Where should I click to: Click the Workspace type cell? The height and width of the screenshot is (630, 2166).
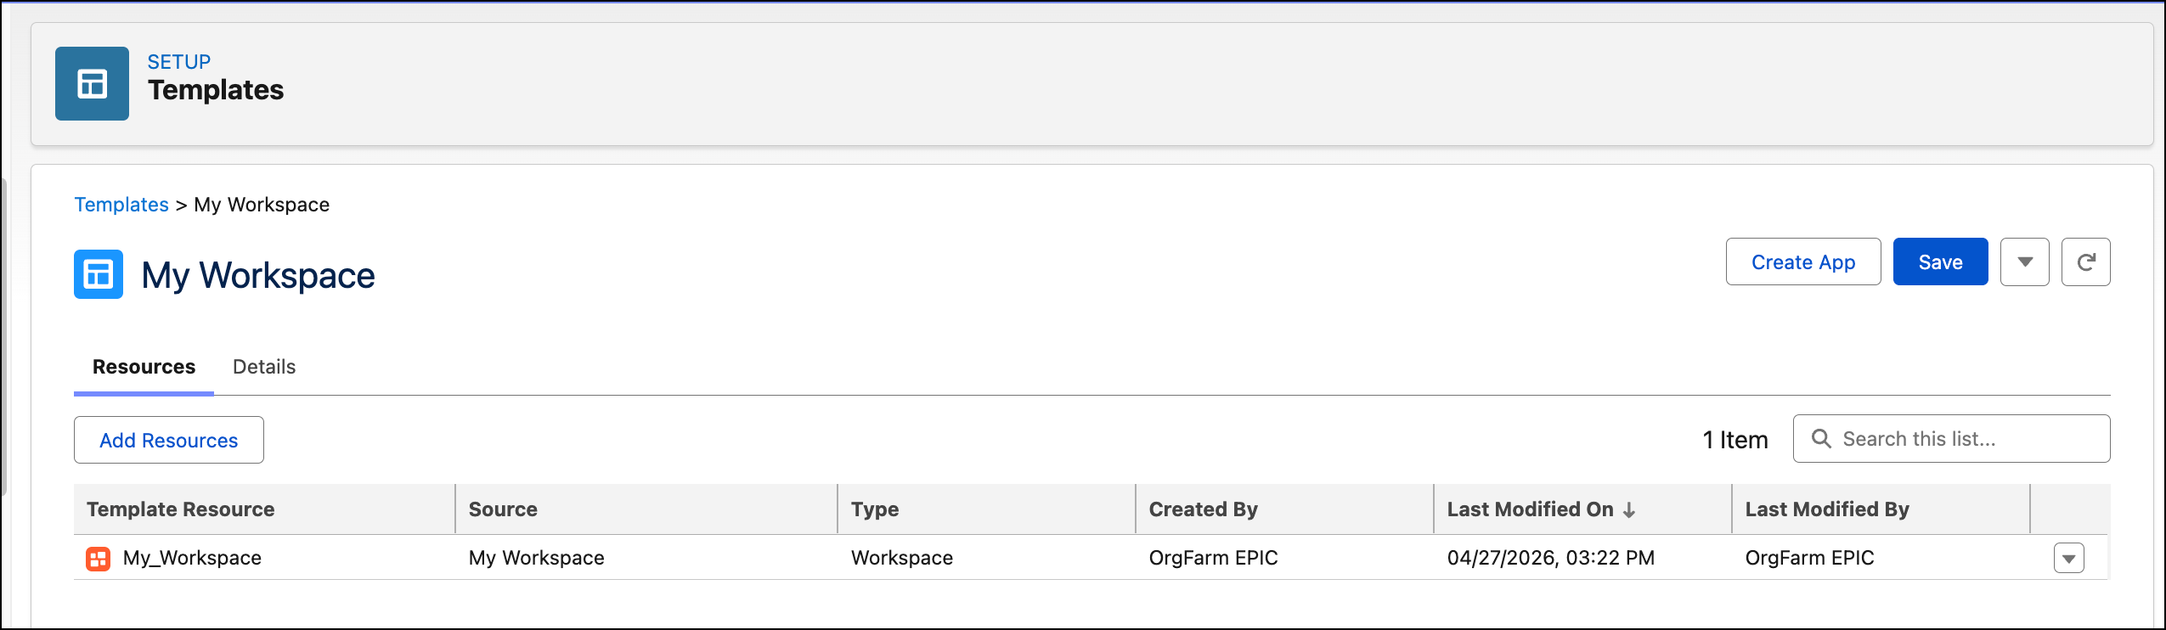pos(902,558)
